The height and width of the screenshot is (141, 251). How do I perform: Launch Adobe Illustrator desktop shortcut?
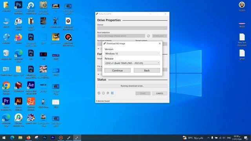click(x=18, y=104)
